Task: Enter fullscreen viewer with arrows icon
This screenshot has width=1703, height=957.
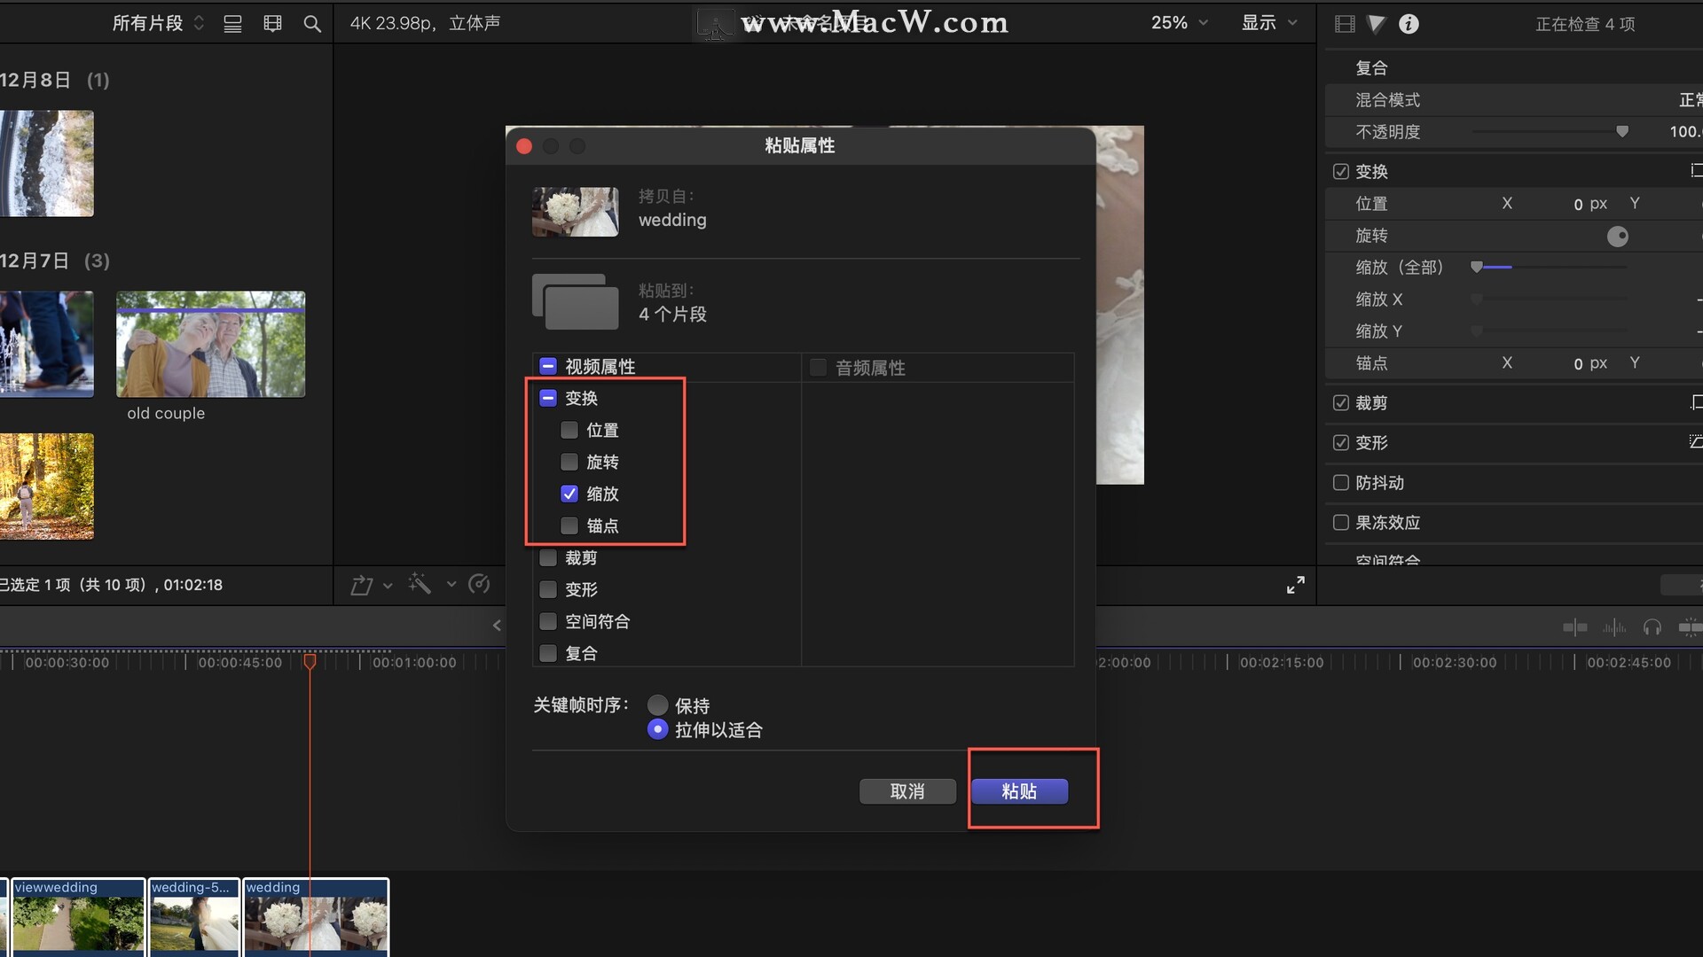Action: click(1296, 585)
